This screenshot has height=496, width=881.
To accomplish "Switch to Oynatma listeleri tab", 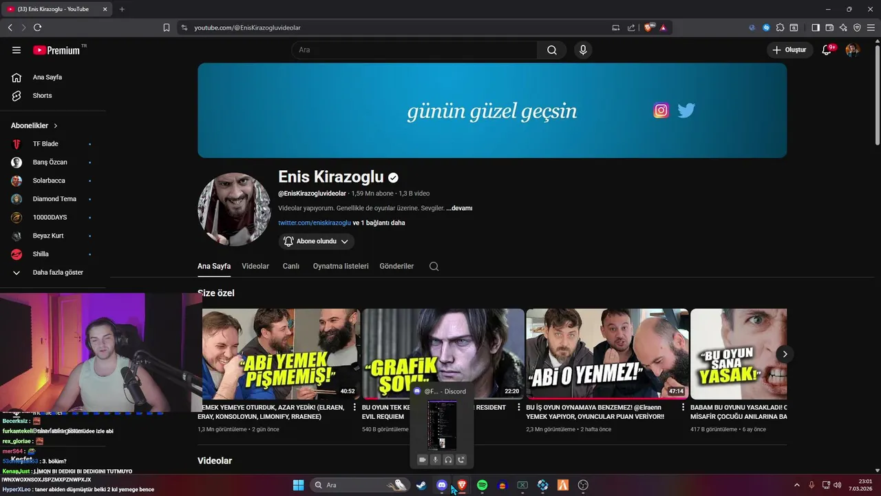I will tap(341, 267).
